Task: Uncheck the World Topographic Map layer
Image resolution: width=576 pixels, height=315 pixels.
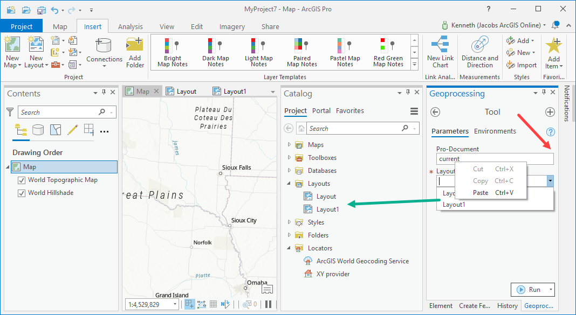Action: click(x=22, y=180)
